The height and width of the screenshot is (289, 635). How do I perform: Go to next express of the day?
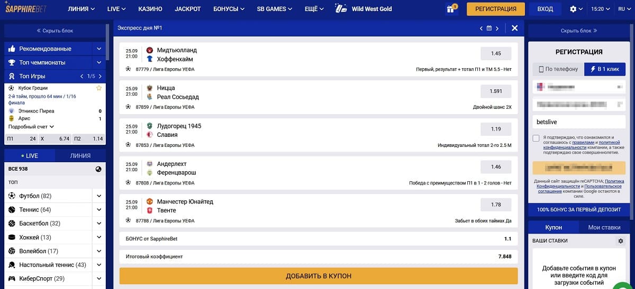[x=497, y=28]
